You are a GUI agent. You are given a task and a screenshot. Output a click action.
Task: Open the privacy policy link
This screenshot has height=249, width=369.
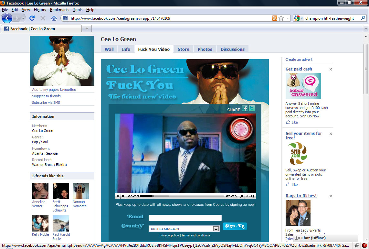(x=169, y=235)
